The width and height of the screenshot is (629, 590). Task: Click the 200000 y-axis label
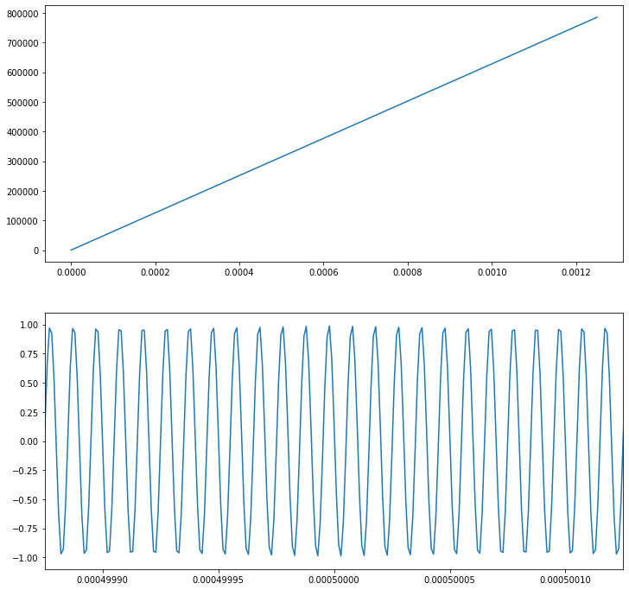pyautogui.click(x=22, y=192)
